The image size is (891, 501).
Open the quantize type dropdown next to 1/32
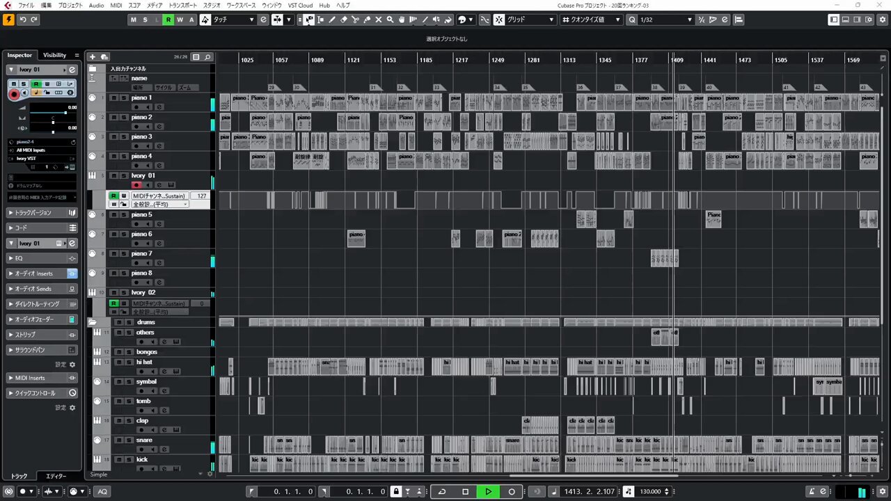click(591, 19)
